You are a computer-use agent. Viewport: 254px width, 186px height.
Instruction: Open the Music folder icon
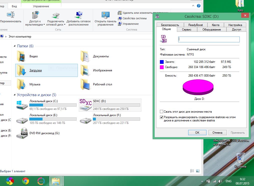[22, 84]
